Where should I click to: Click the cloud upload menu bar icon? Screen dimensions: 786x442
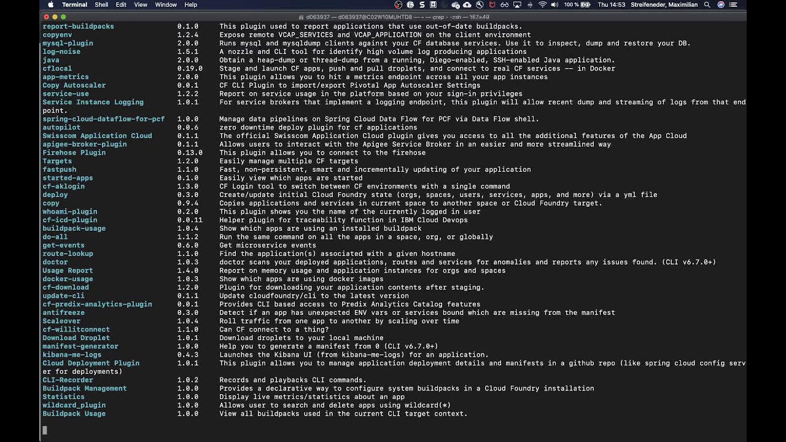(x=467, y=4)
